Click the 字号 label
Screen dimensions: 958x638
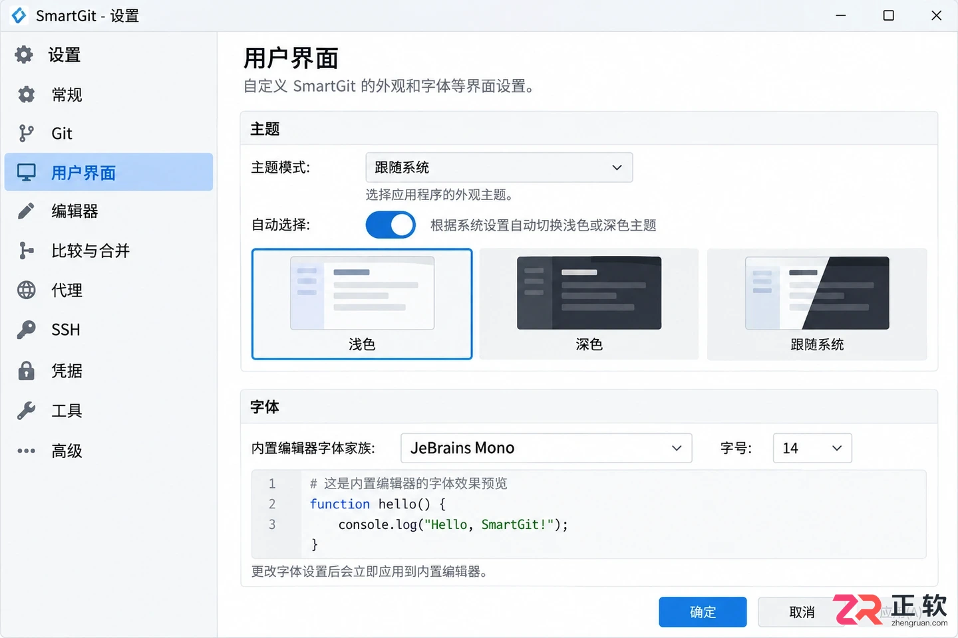point(736,449)
